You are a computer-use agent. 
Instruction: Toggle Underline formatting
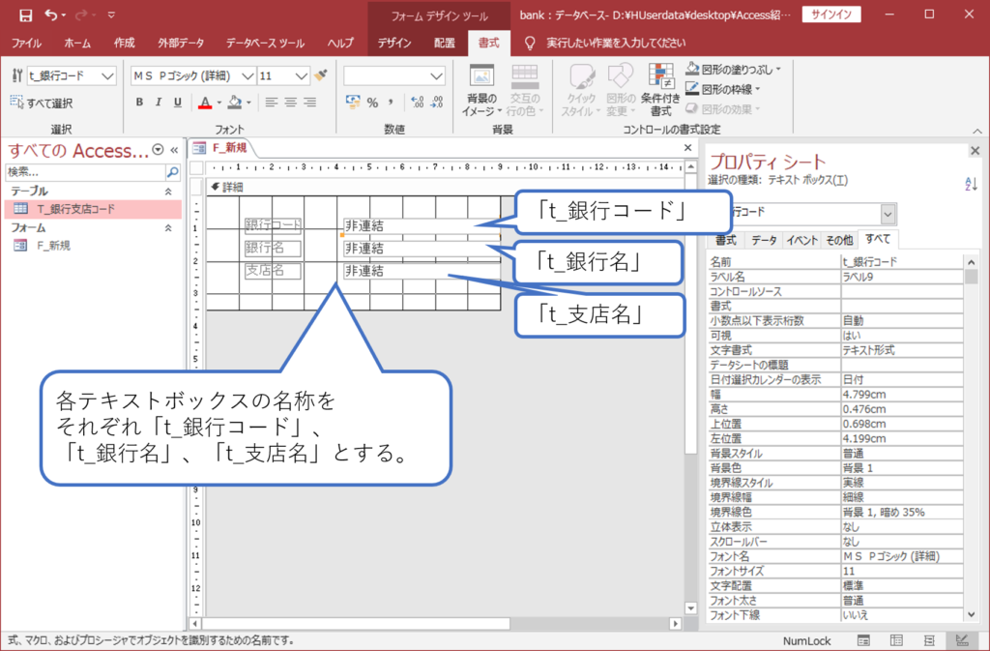(178, 103)
